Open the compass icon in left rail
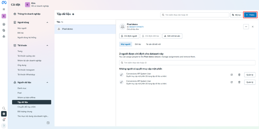The image size is (259, 129). pos(4,24)
